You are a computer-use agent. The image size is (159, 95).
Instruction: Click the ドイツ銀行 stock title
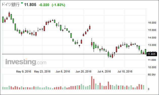click(x=11, y=5)
